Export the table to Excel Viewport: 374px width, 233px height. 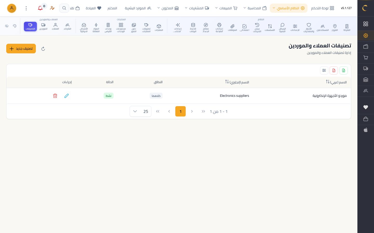click(344, 70)
